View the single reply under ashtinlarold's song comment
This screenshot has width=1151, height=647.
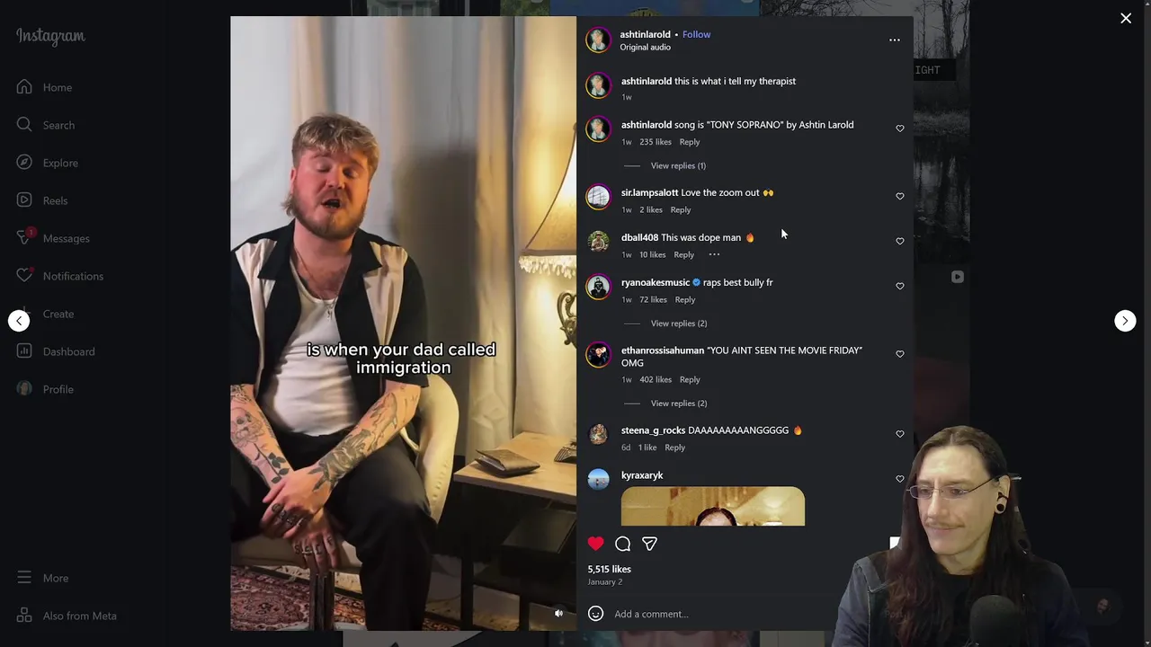(x=678, y=165)
